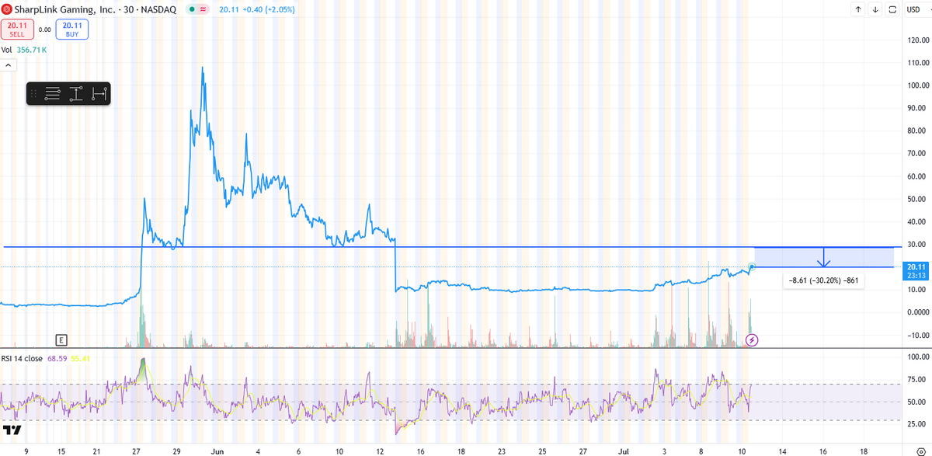Click the 40.00 price axis label

pyautogui.click(x=918, y=221)
